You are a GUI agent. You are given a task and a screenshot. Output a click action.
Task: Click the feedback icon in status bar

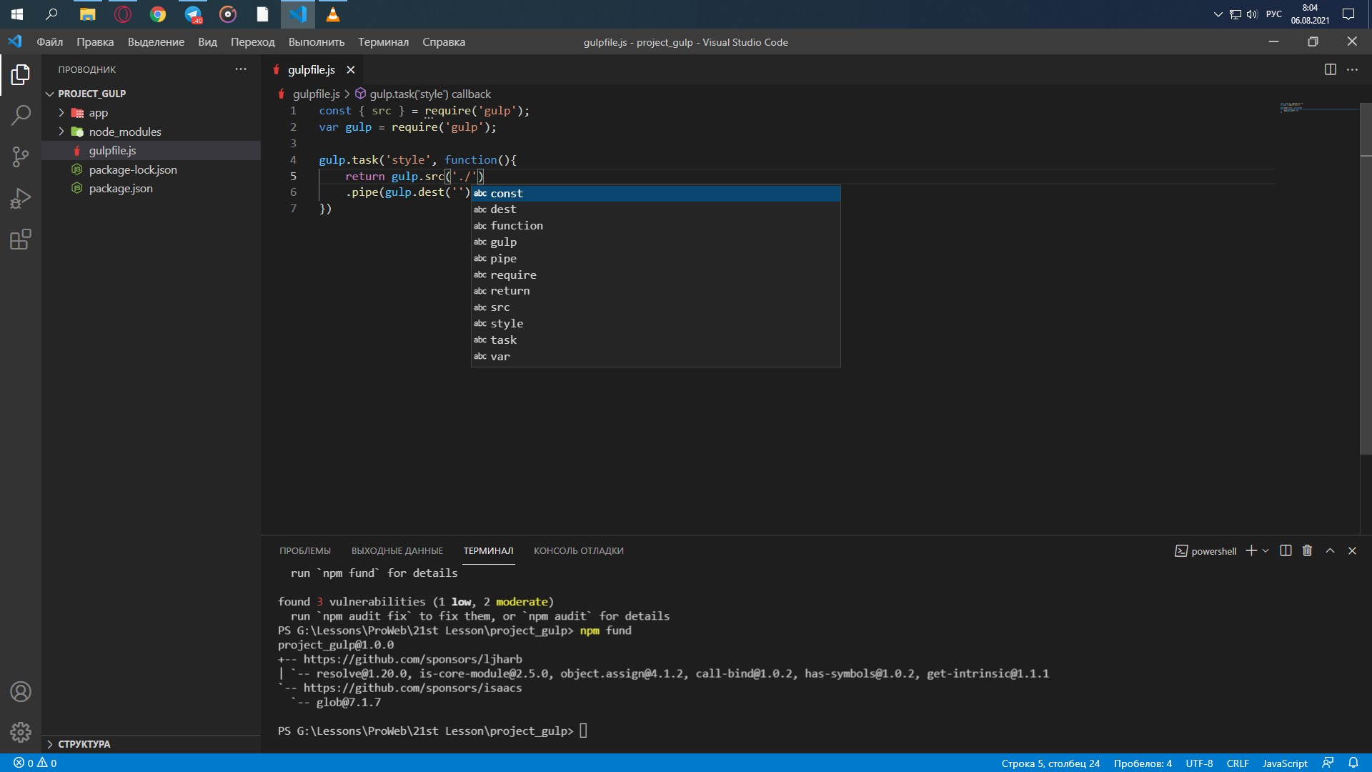1328,763
